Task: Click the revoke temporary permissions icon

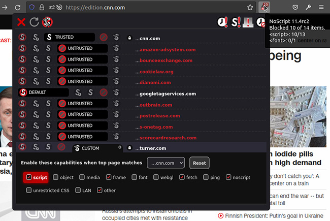Action: [261, 22]
